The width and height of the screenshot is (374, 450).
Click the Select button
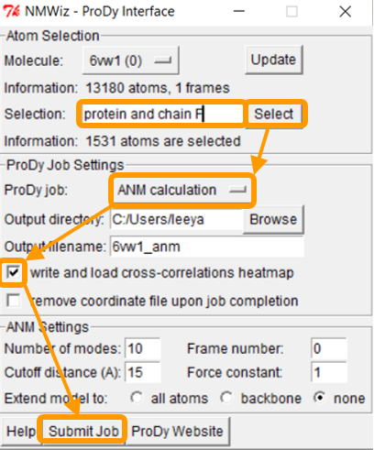(x=274, y=114)
